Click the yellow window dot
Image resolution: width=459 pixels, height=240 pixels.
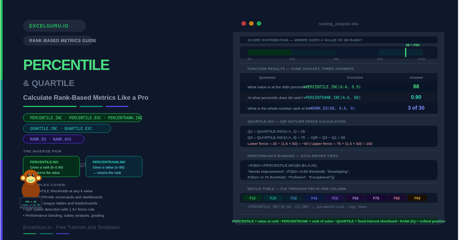[251, 23]
